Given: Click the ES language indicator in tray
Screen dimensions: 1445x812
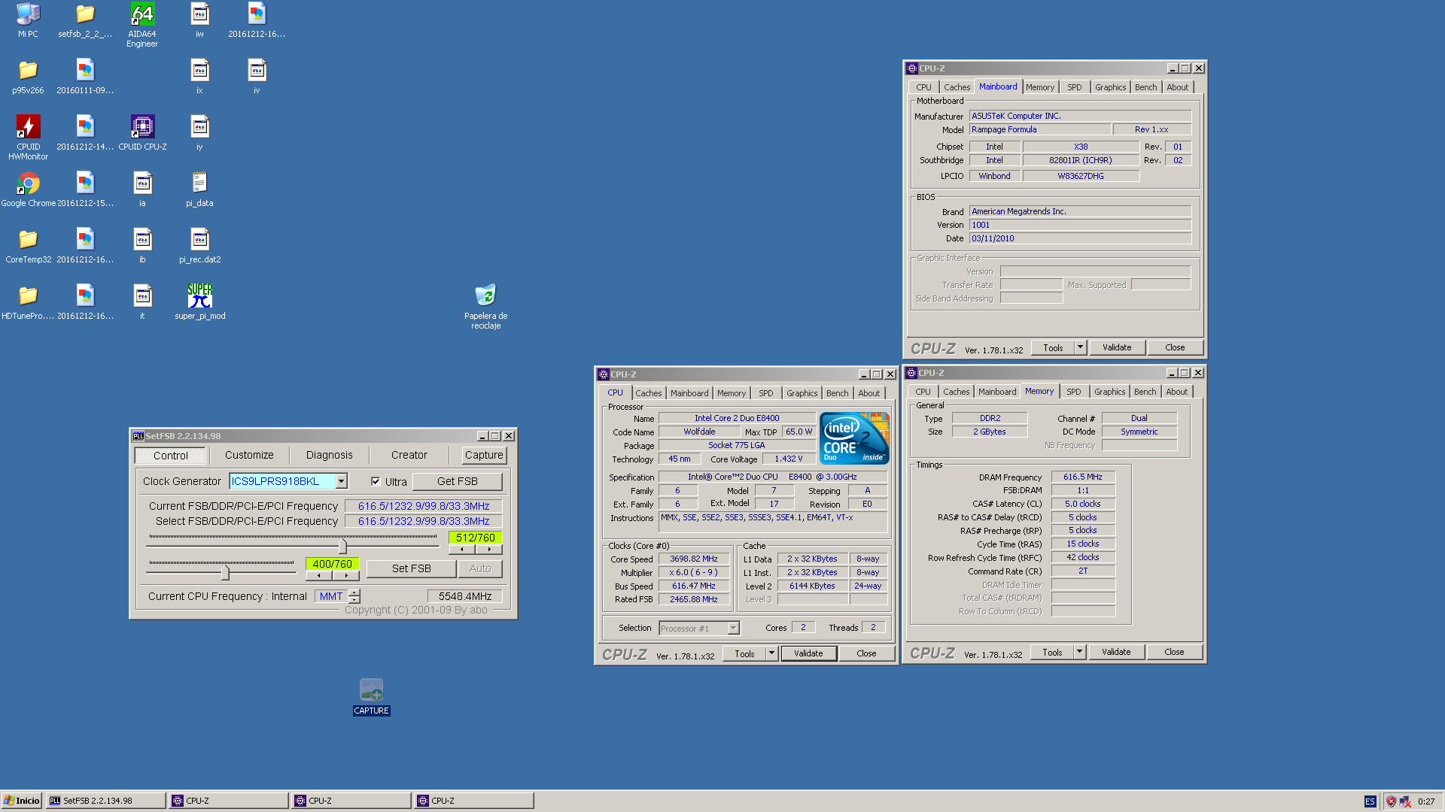Looking at the screenshot, I should [x=1370, y=801].
